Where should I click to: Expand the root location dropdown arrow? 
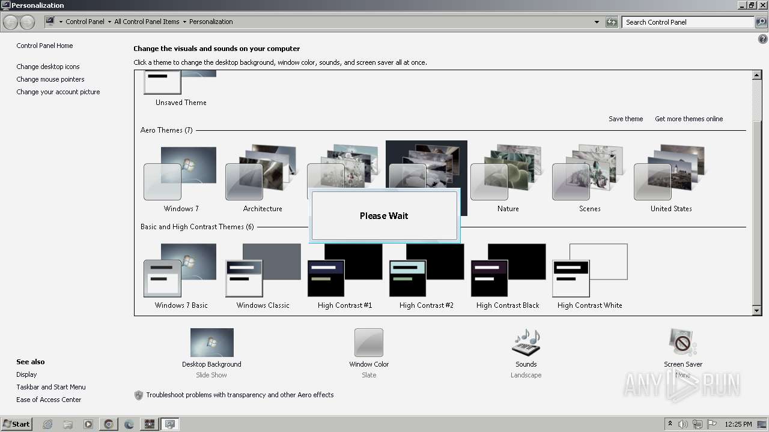point(61,22)
